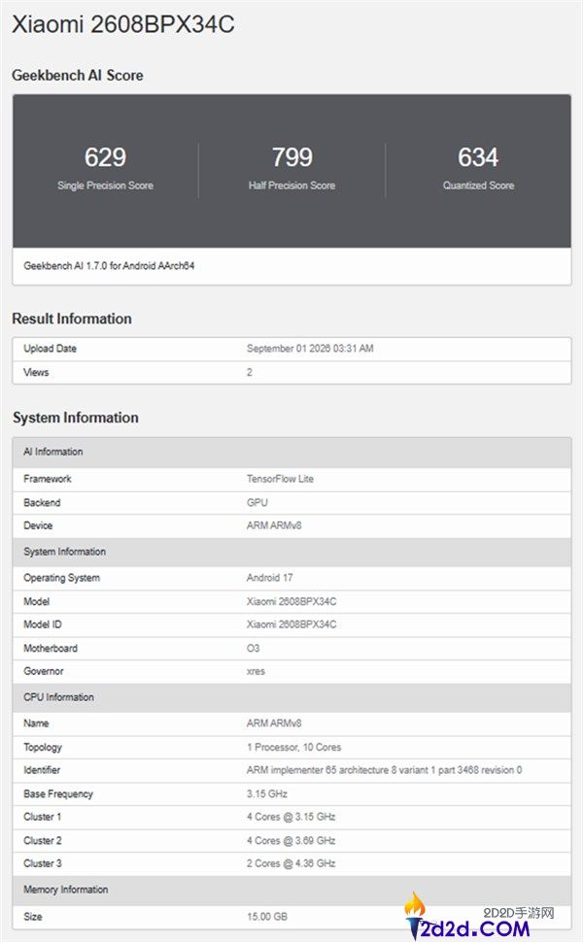Select the '4 Cores @ 3.69 GHz' value
Image resolution: width=583 pixels, height=942 pixels.
point(291,841)
